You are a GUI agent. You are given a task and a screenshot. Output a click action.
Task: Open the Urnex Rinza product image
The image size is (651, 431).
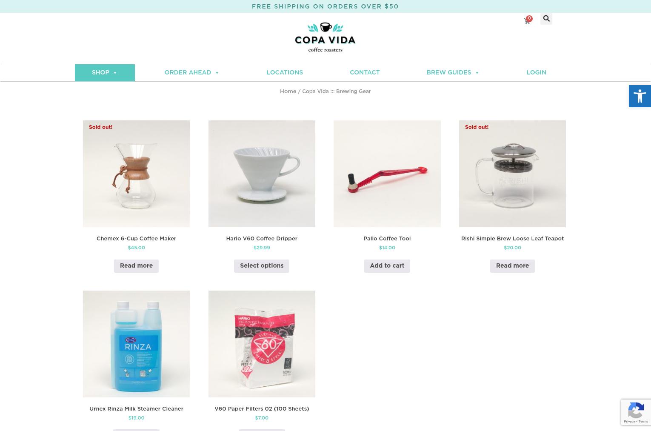coord(136,344)
